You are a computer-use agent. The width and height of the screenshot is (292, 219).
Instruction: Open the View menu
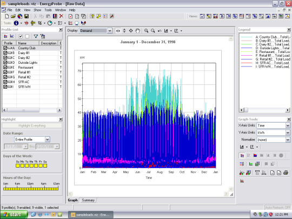click(27, 10)
